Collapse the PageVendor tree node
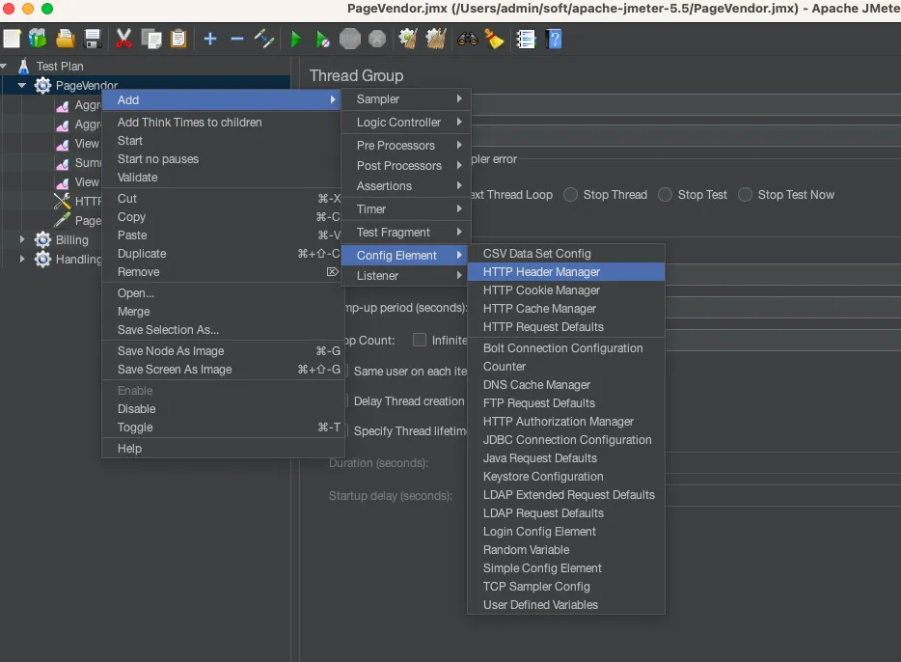The width and height of the screenshot is (901, 662). 22,86
